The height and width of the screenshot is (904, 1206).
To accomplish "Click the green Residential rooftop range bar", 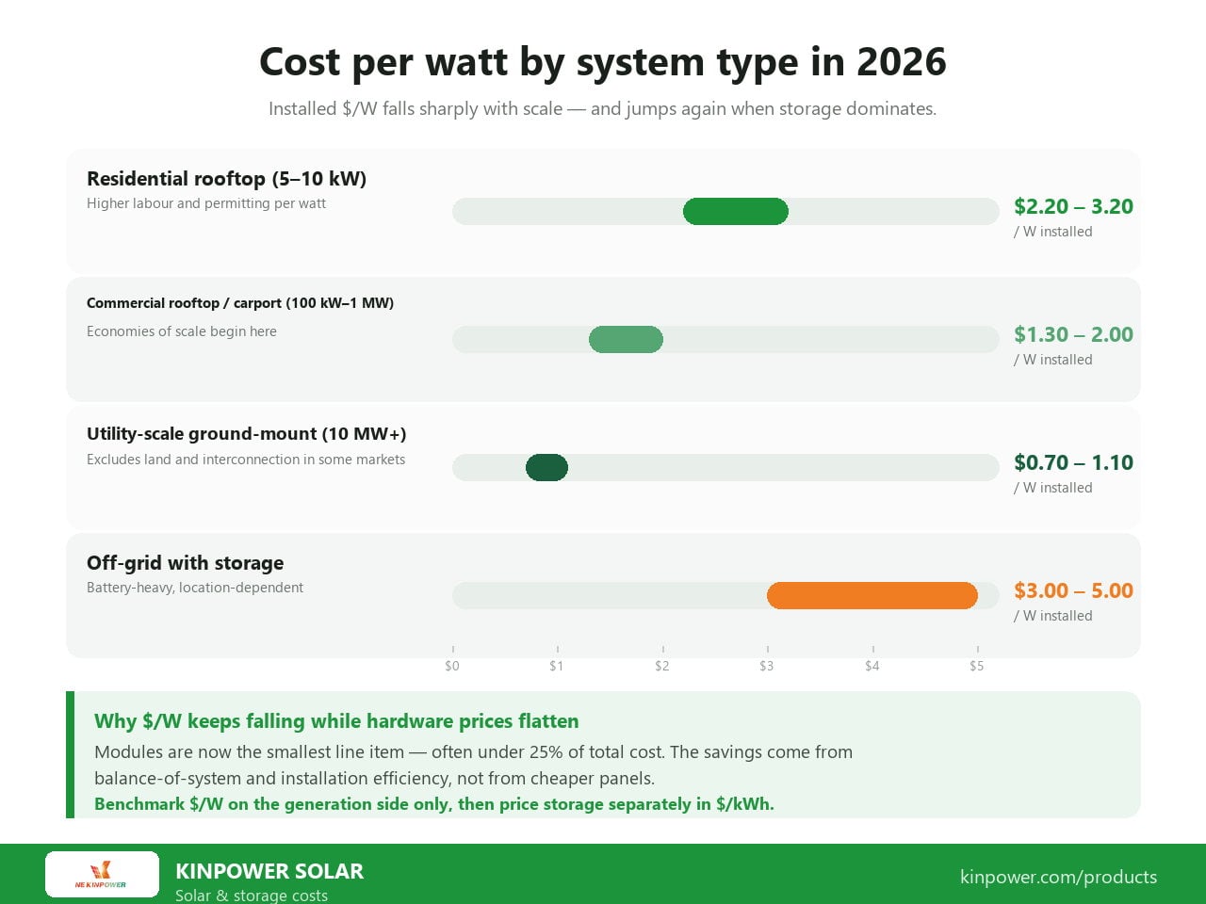I will [x=736, y=212].
